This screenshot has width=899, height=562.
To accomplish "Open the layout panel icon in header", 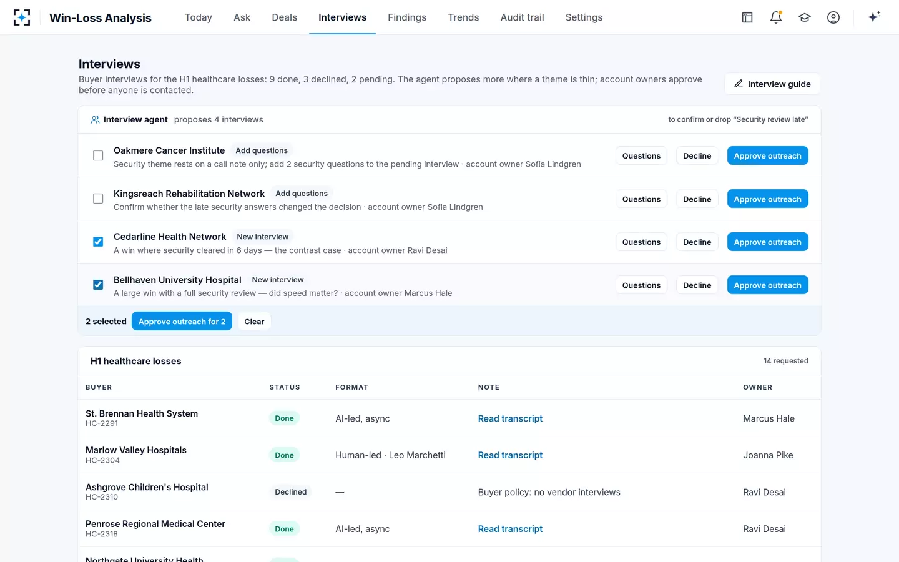I will pos(747,17).
